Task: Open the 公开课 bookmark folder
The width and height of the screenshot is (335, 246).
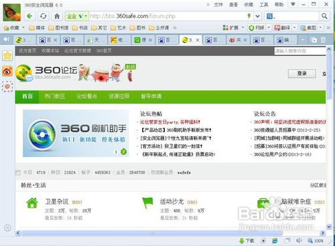Action: coord(159,28)
